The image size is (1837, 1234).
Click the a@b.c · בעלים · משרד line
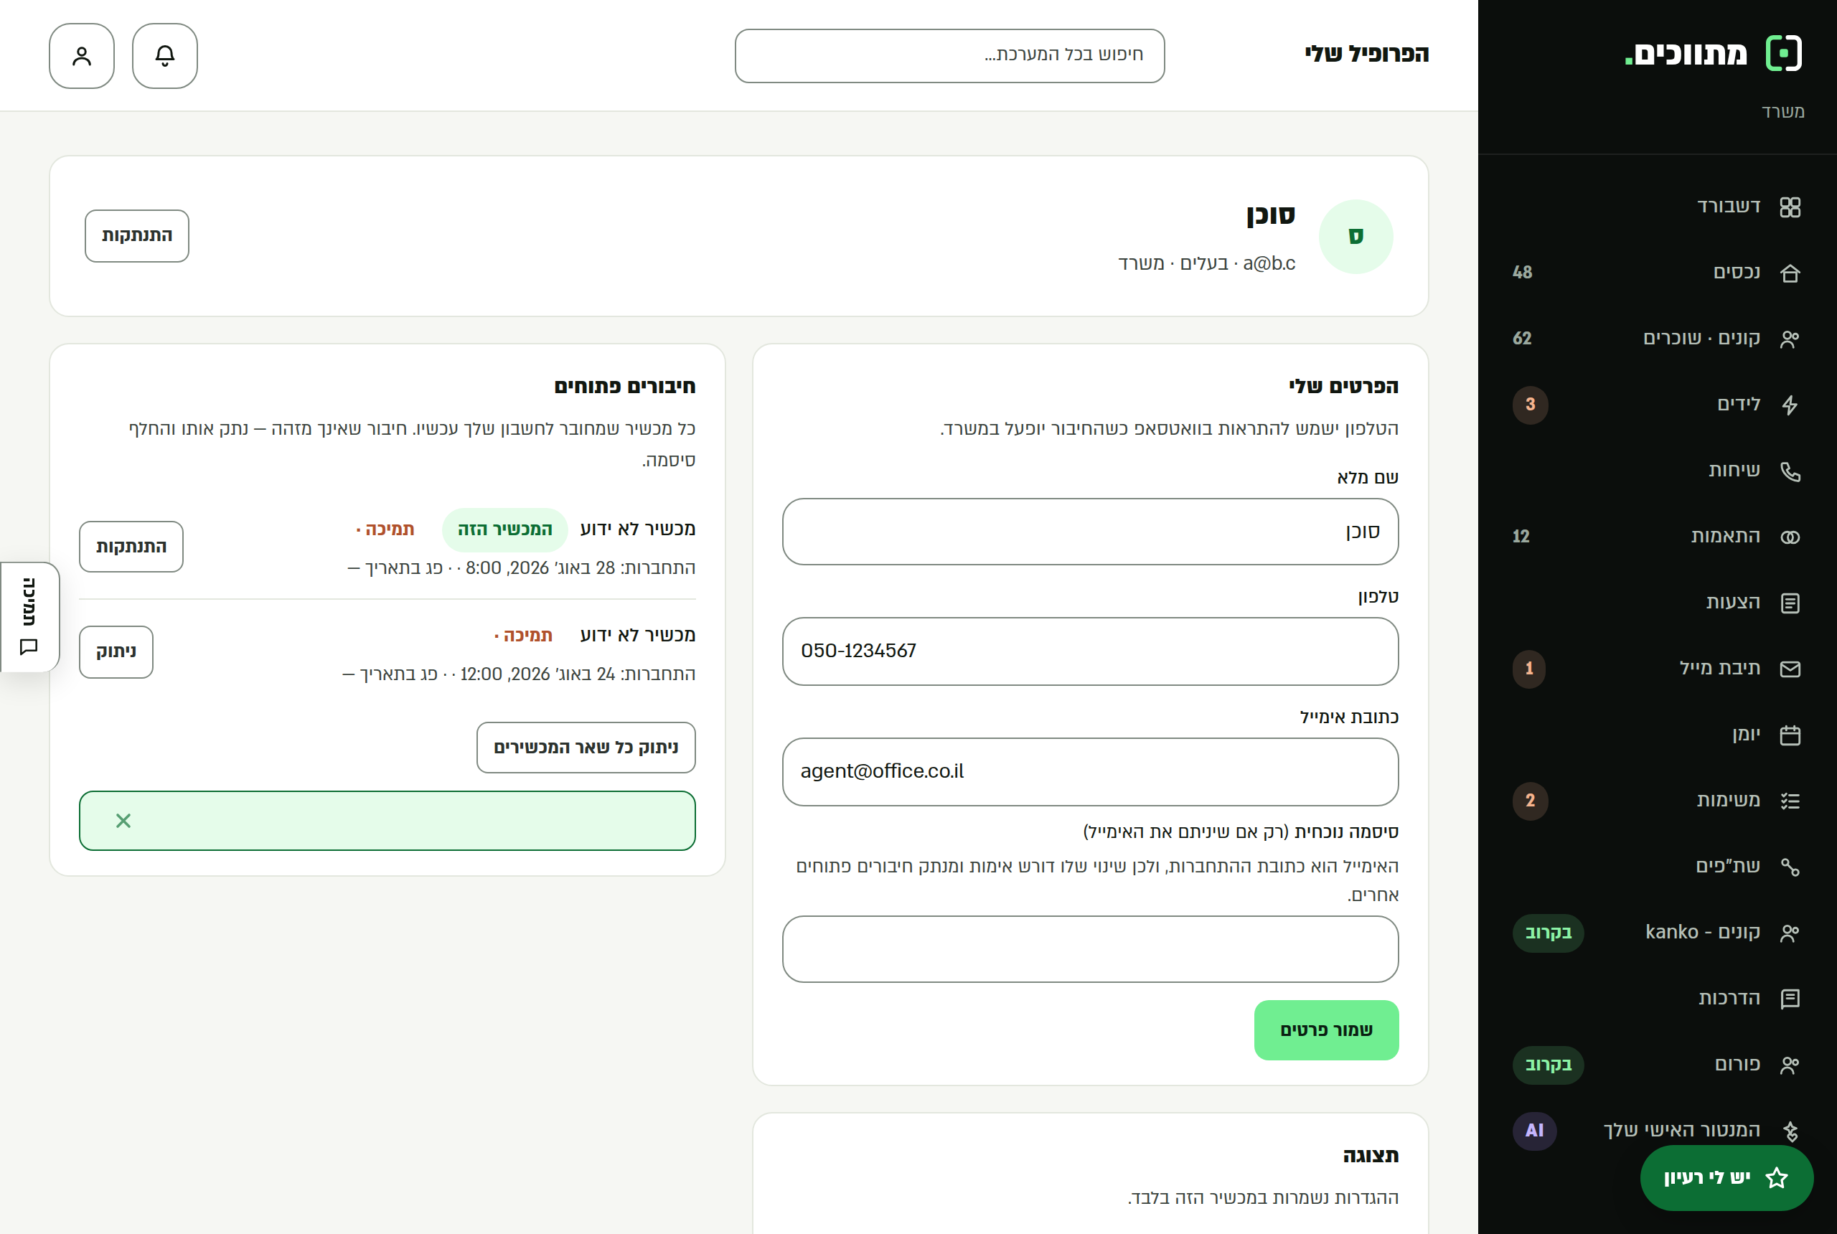[x=1206, y=263]
